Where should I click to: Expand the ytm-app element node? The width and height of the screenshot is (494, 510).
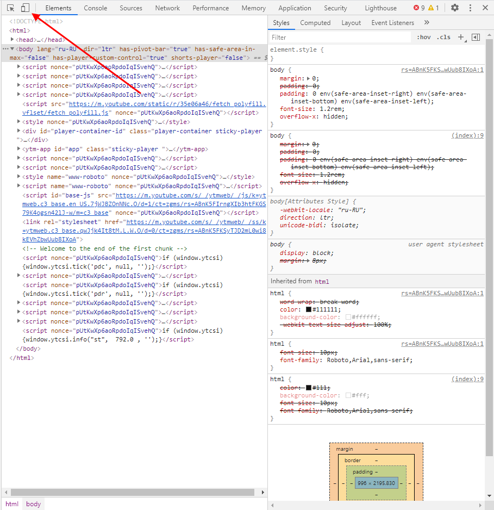pos(19,149)
